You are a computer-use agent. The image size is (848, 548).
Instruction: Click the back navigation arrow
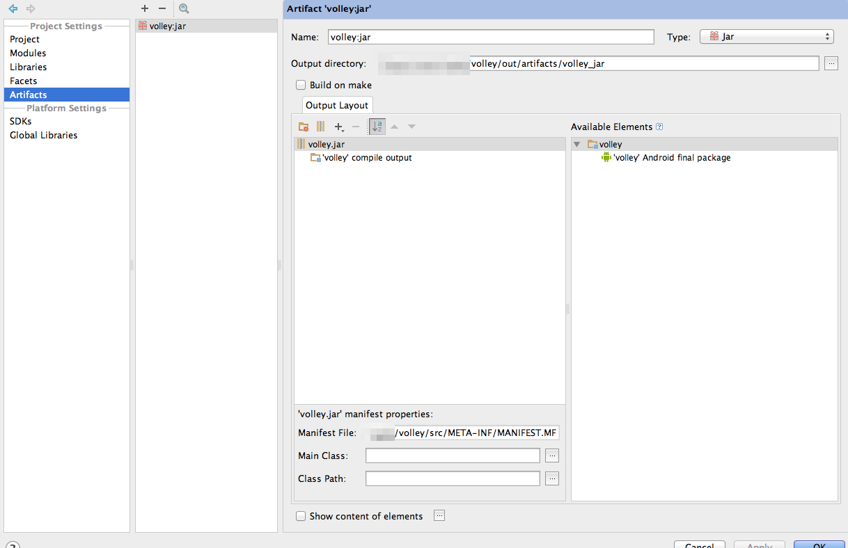click(x=13, y=9)
